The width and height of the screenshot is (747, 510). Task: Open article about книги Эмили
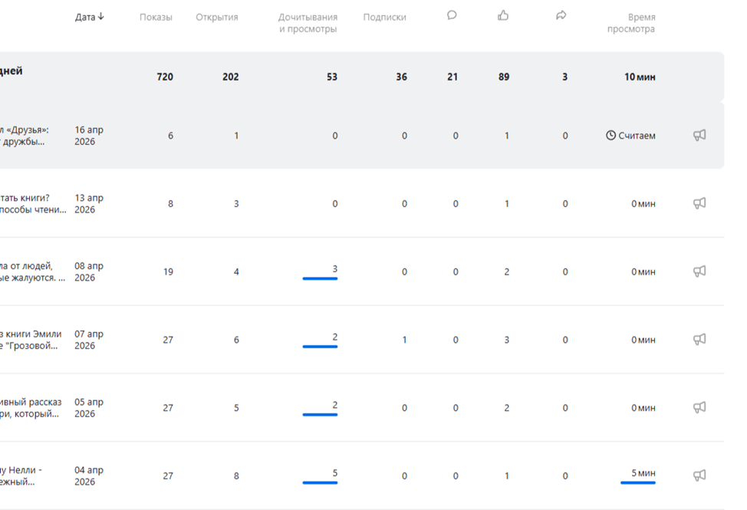31,340
